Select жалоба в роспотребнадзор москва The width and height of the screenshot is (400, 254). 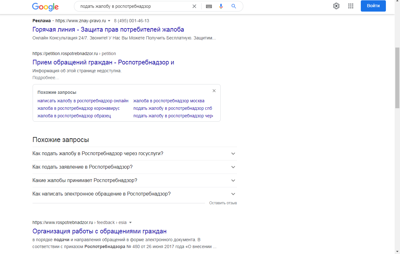point(169,101)
